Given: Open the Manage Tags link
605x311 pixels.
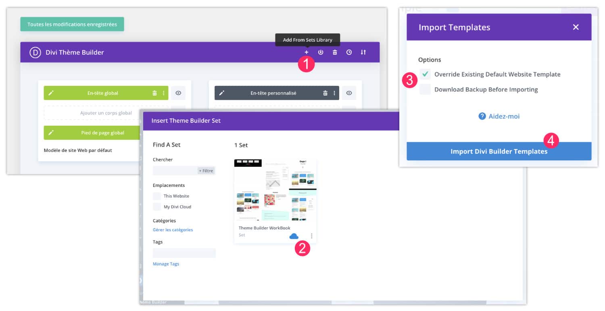Looking at the screenshot, I should [x=166, y=264].
